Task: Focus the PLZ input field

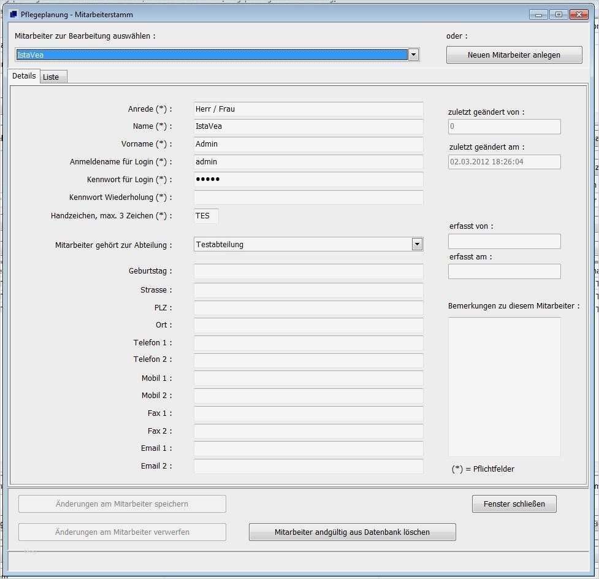Action: [308, 308]
